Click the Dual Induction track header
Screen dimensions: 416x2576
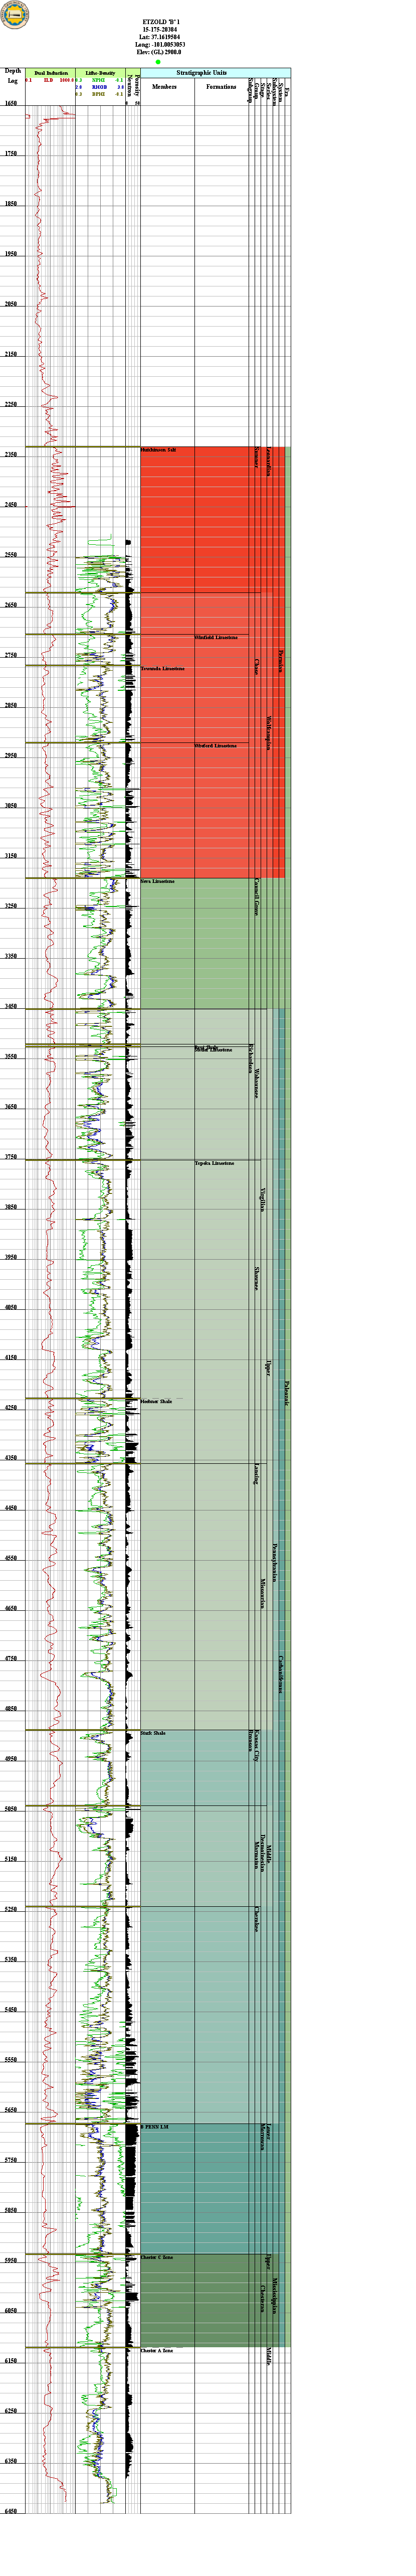click(x=51, y=73)
